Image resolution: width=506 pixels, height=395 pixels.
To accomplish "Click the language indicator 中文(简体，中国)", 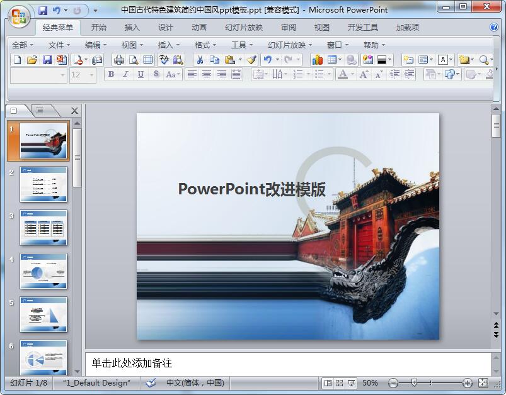I will (x=195, y=383).
